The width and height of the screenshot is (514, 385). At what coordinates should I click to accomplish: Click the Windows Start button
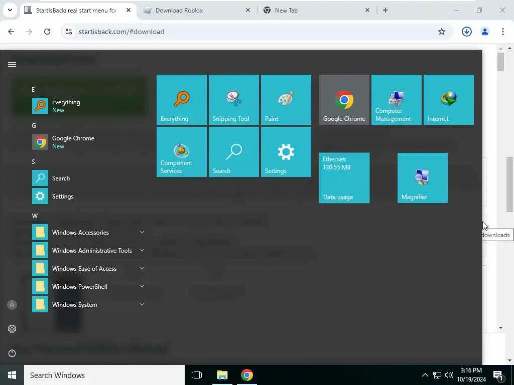12,375
